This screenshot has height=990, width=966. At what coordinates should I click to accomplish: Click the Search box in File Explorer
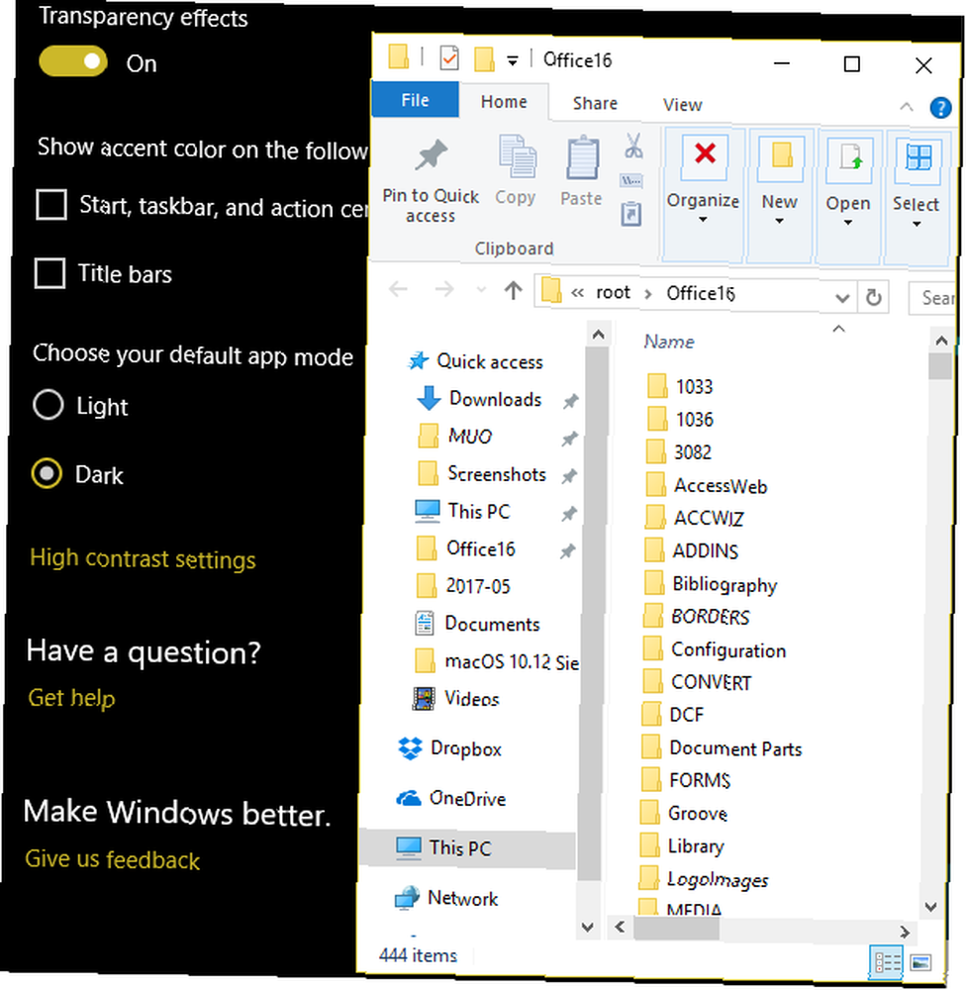pos(932,298)
